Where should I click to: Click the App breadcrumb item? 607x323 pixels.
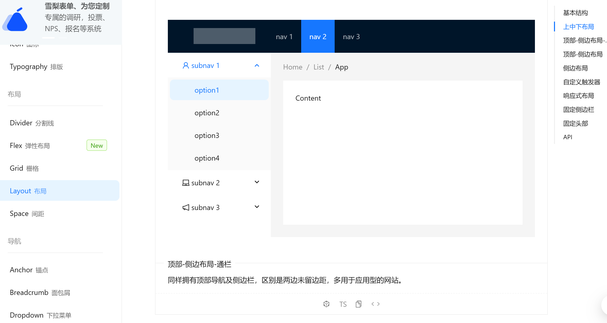pos(342,67)
